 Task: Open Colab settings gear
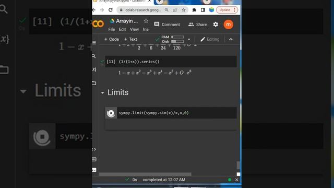(x=216, y=25)
